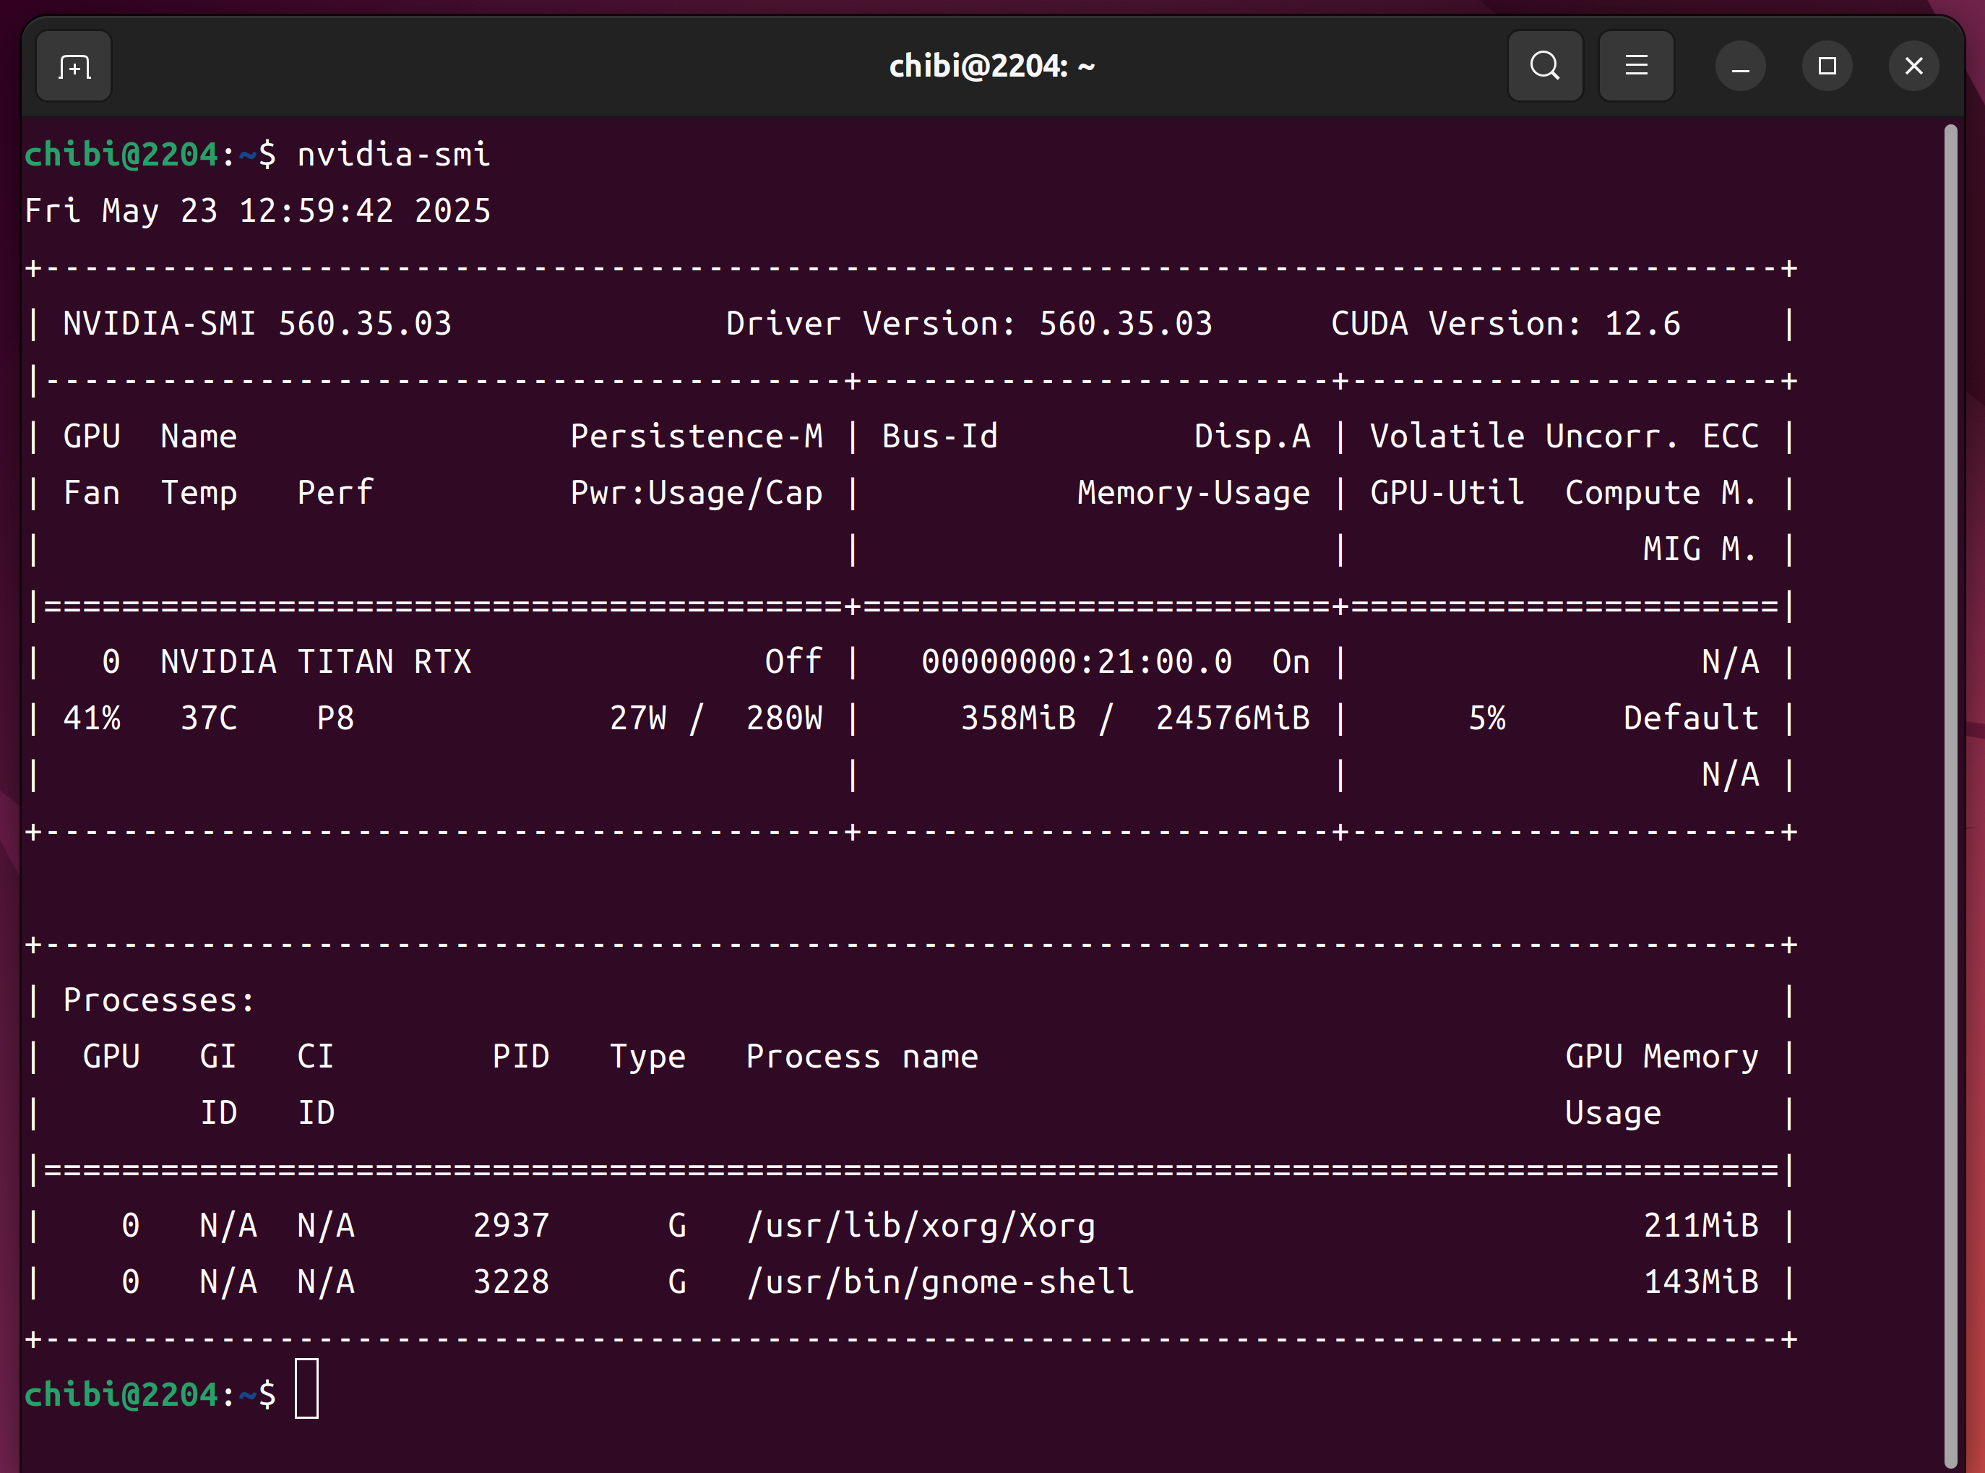Click the Driver Version 560.35.03 text
This screenshot has width=1985, height=1473.
point(969,324)
